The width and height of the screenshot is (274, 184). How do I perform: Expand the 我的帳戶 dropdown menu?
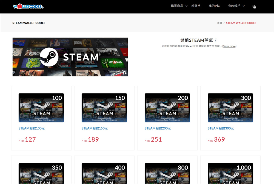(236, 6)
